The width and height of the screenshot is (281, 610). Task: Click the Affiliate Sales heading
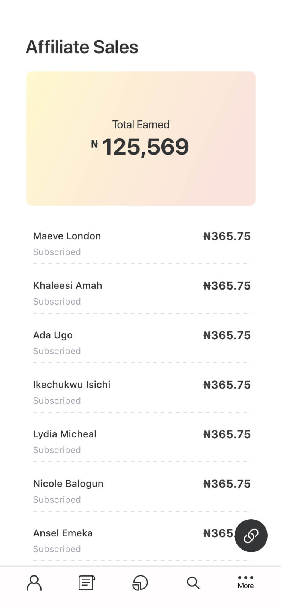click(x=82, y=47)
